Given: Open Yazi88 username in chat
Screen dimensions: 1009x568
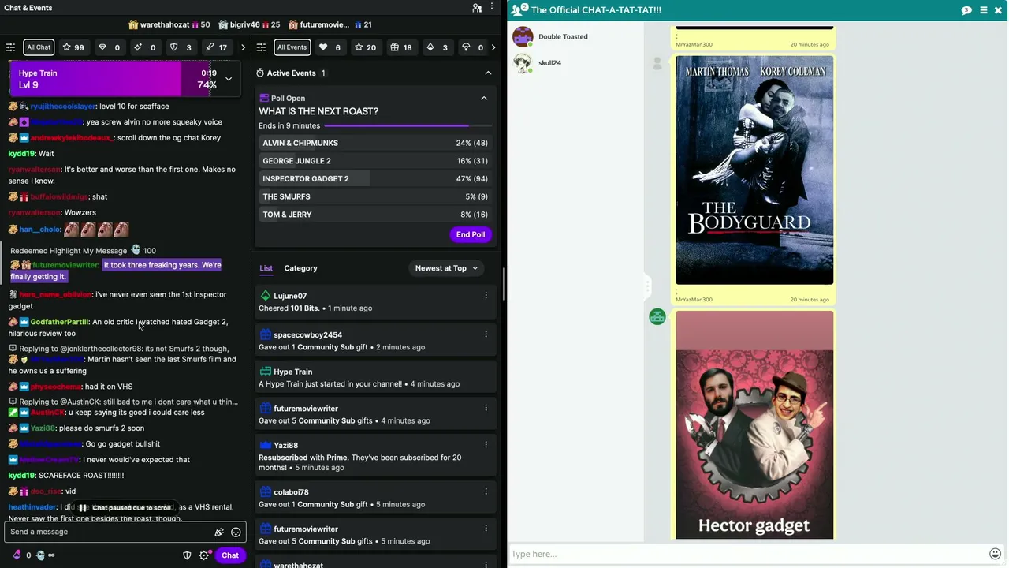Looking at the screenshot, I should (x=43, y=428).
